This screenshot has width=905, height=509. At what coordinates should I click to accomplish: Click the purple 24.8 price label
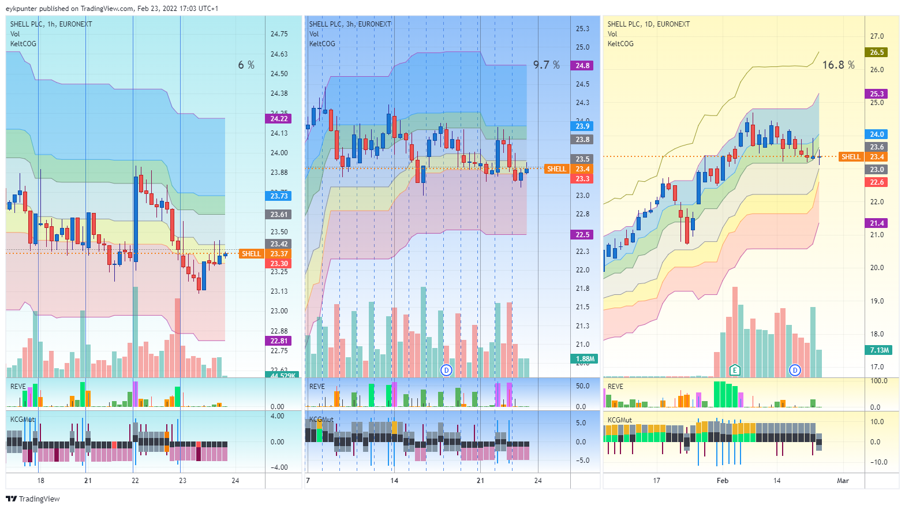(x=582, y=66)
